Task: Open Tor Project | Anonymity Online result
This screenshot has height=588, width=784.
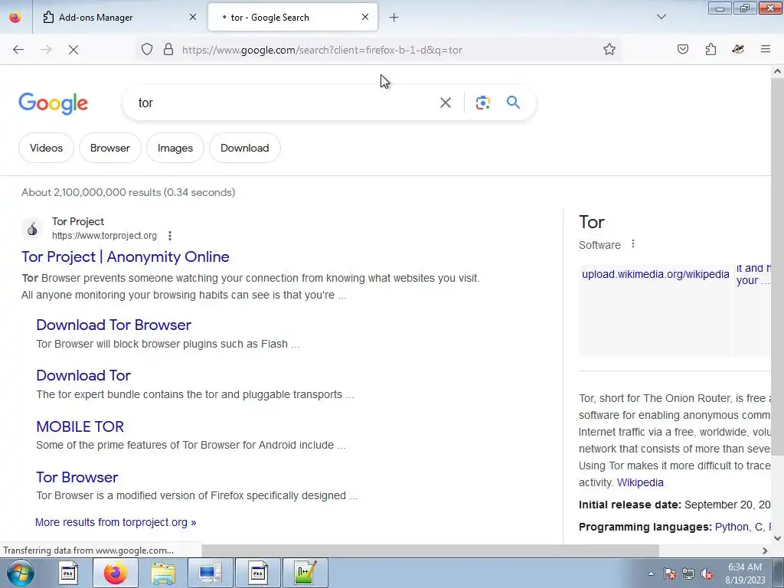Action: [126, 256]
